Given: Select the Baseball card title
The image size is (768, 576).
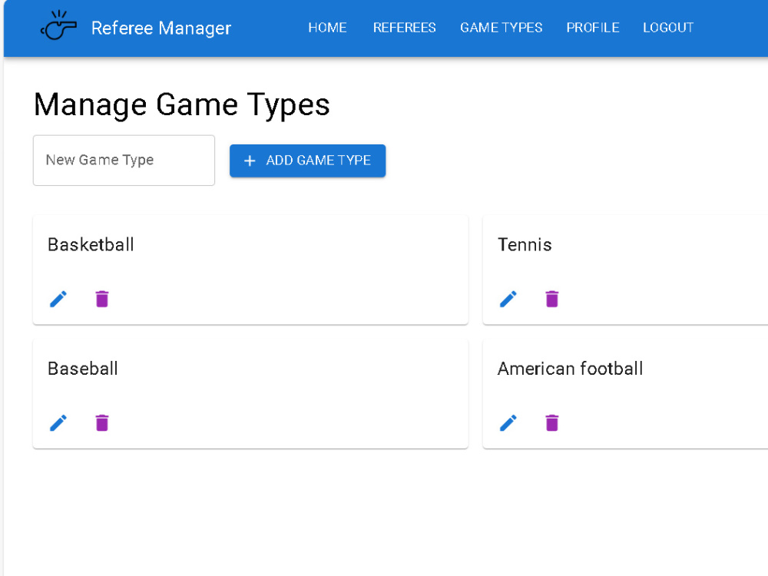Looking at the screenshot, I should (x=83, y=369).
